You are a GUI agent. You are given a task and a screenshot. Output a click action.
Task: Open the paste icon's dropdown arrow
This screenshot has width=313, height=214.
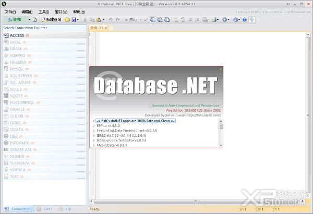click(104, 20)
